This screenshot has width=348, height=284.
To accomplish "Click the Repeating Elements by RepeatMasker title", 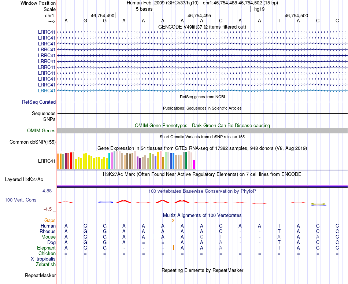I will [202, 270].
